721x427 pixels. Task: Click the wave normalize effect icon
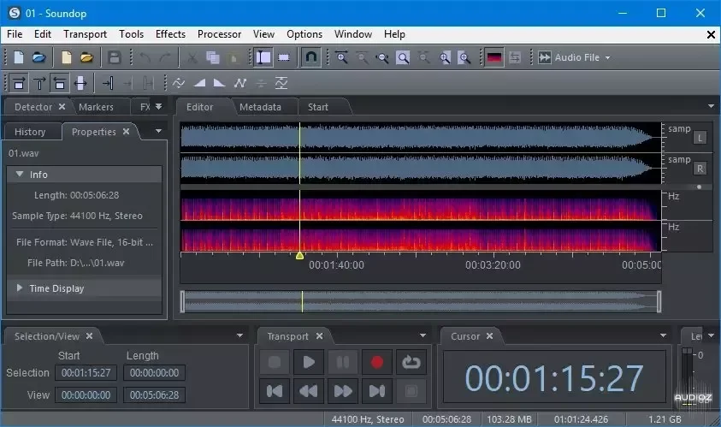click(x=179, y=83)
